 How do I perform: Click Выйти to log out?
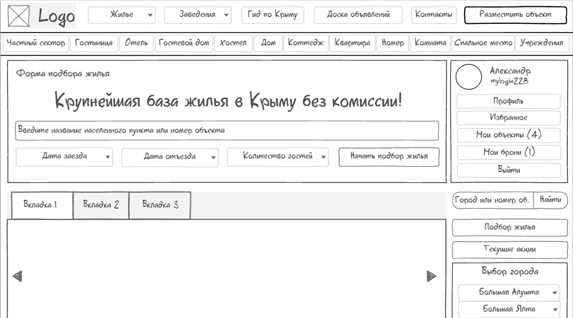click(509, 170)
